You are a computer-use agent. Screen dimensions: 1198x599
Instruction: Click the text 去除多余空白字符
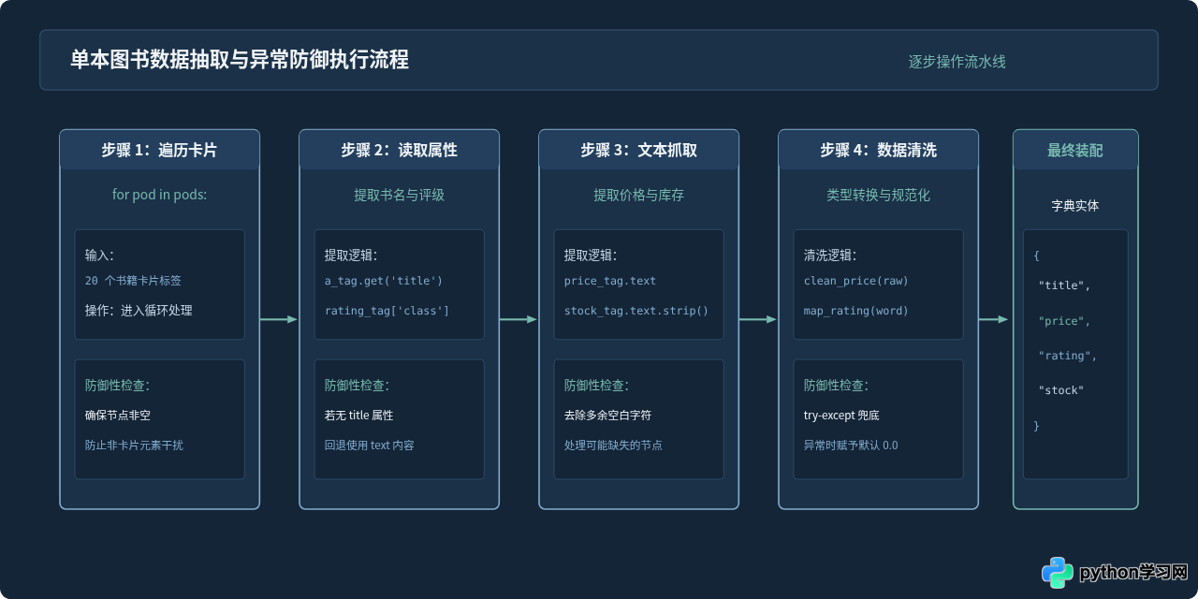click(x=607, y=415)
